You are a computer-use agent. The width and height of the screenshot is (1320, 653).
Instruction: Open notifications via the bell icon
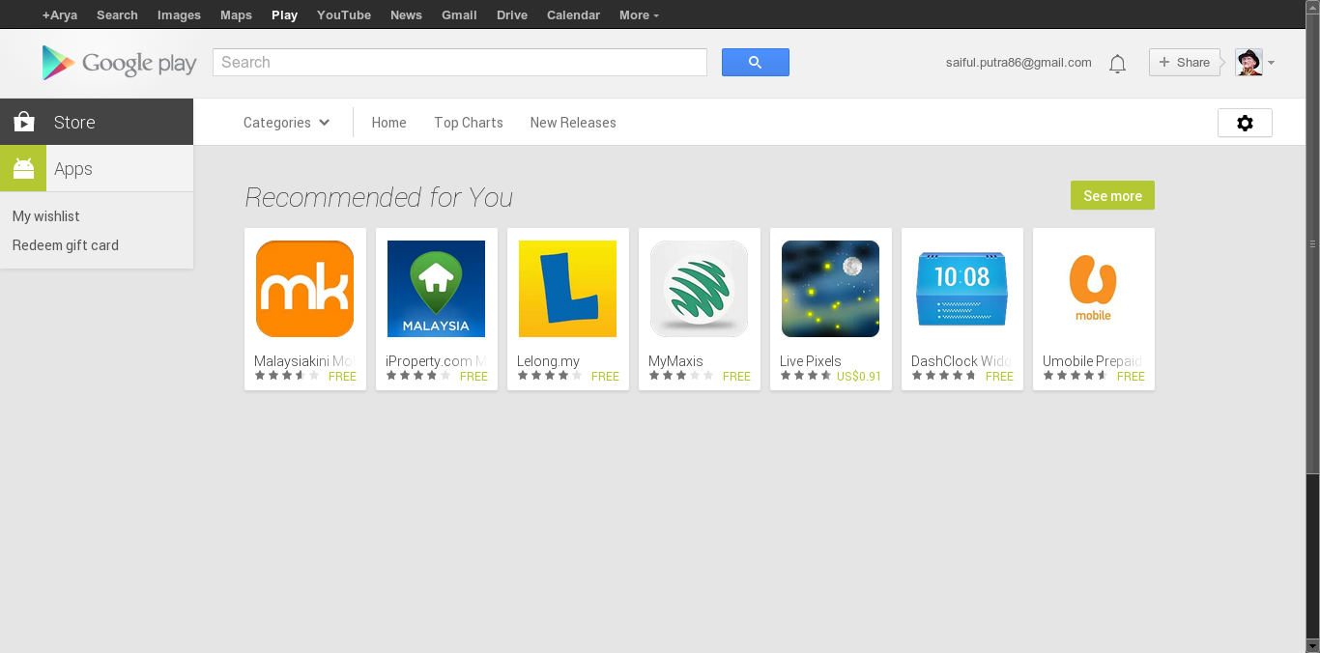pyautogui.click(x=1117, y=62)
